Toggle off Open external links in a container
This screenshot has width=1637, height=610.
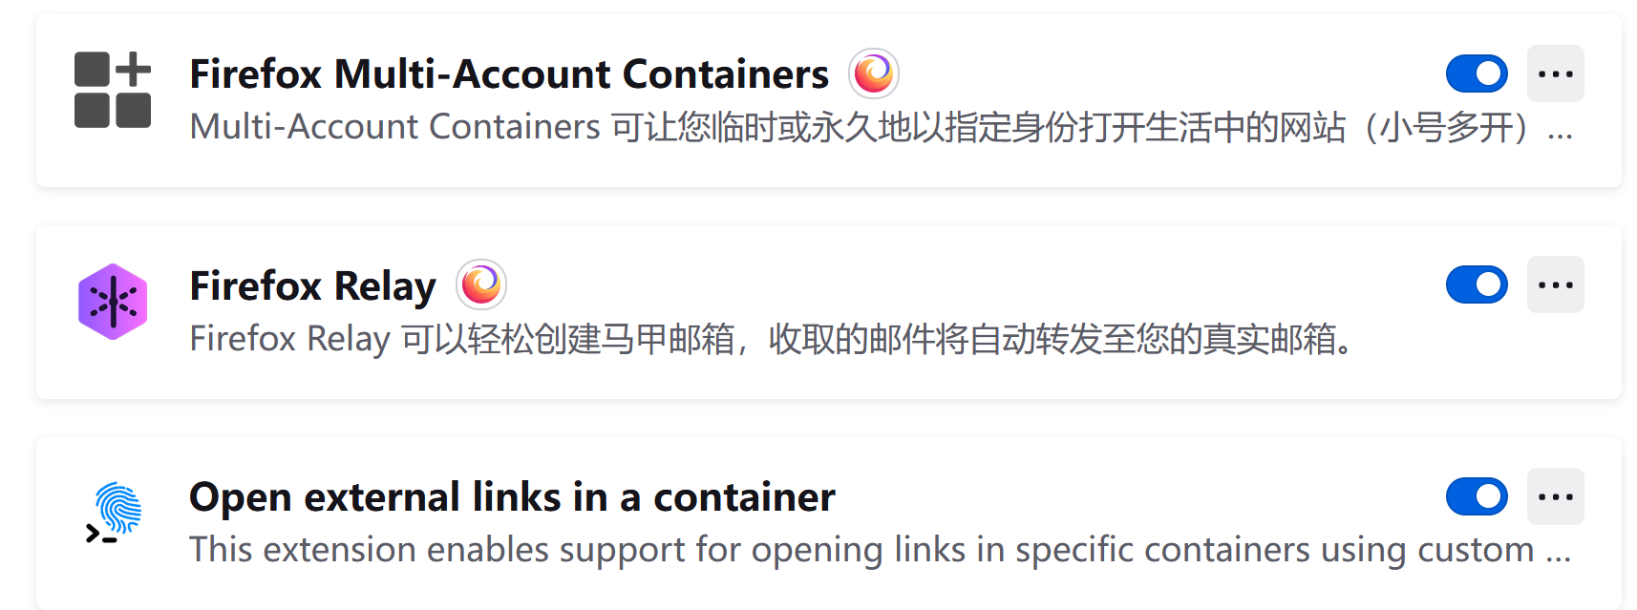click(x=1477, y=496)
